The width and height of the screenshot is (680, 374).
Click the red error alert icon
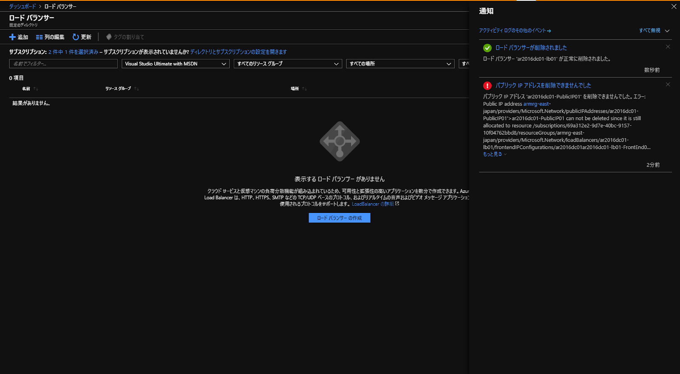[487, 85]
